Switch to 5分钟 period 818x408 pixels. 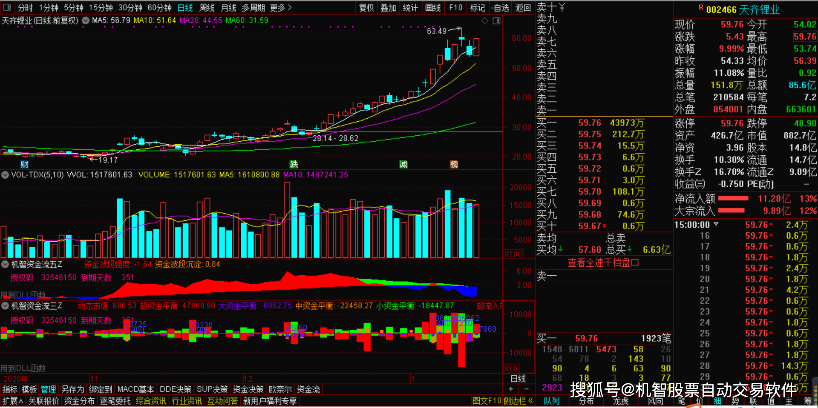pyautogui.click(x=74, y=8)
